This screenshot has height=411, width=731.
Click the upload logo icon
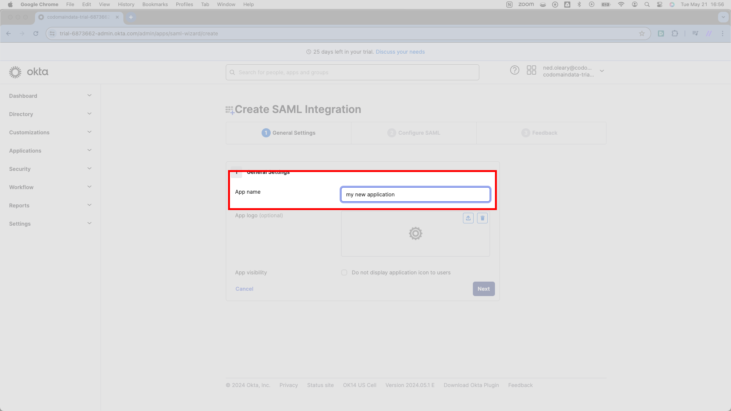coord(468,218)
